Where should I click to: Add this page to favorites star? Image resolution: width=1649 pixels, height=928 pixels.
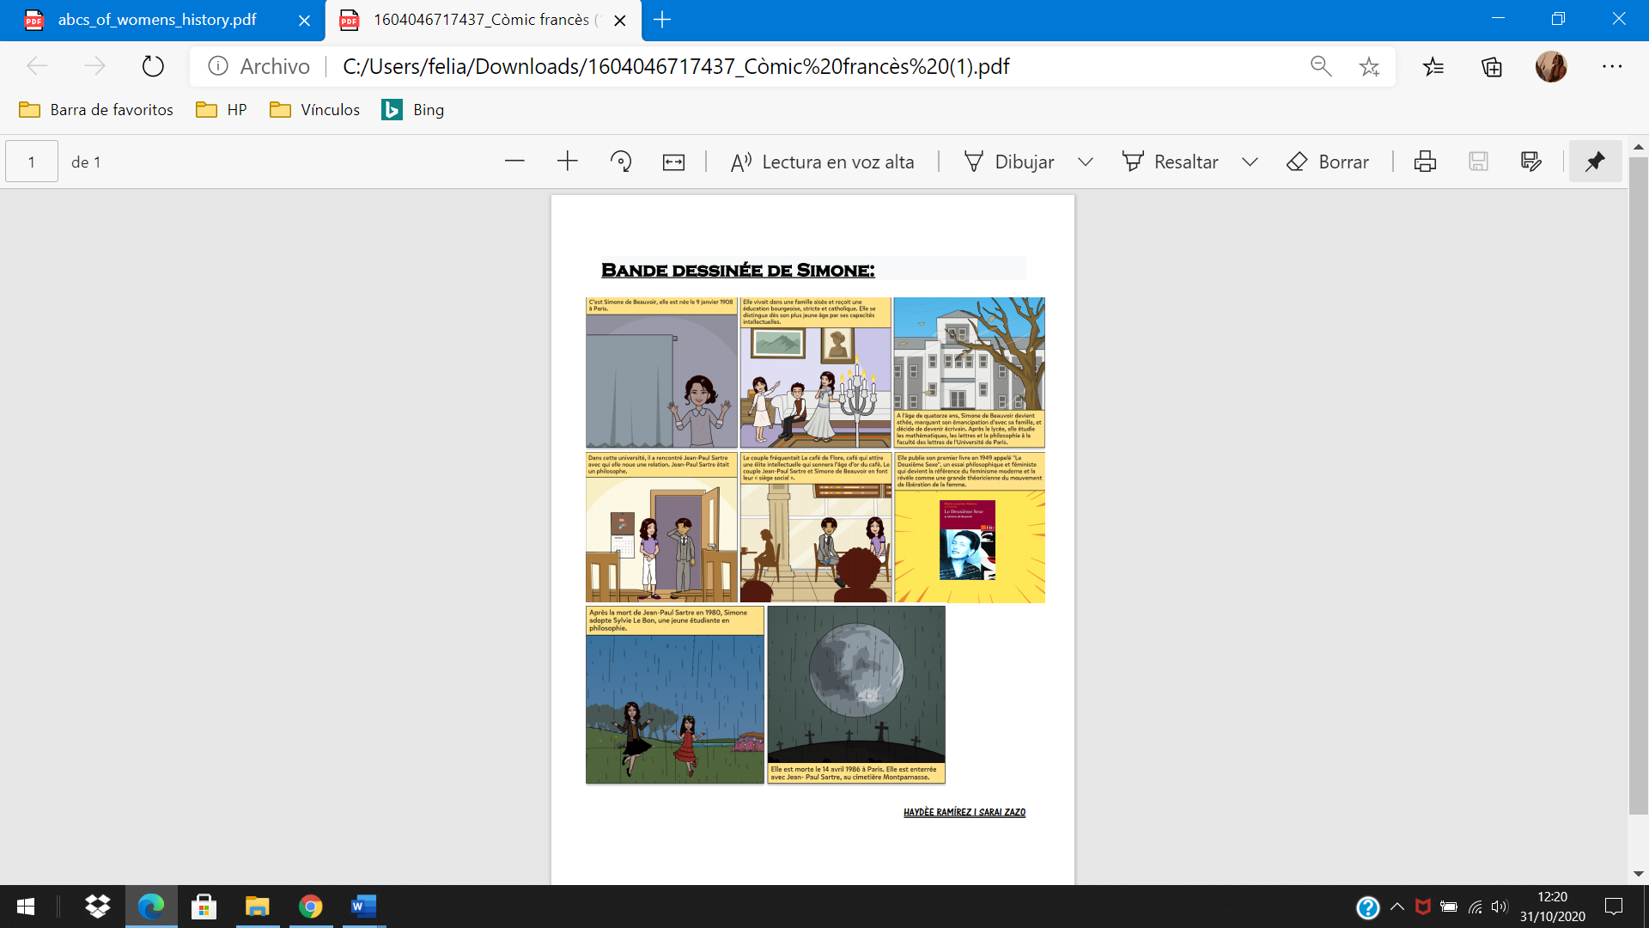(x=1369, y=66)
